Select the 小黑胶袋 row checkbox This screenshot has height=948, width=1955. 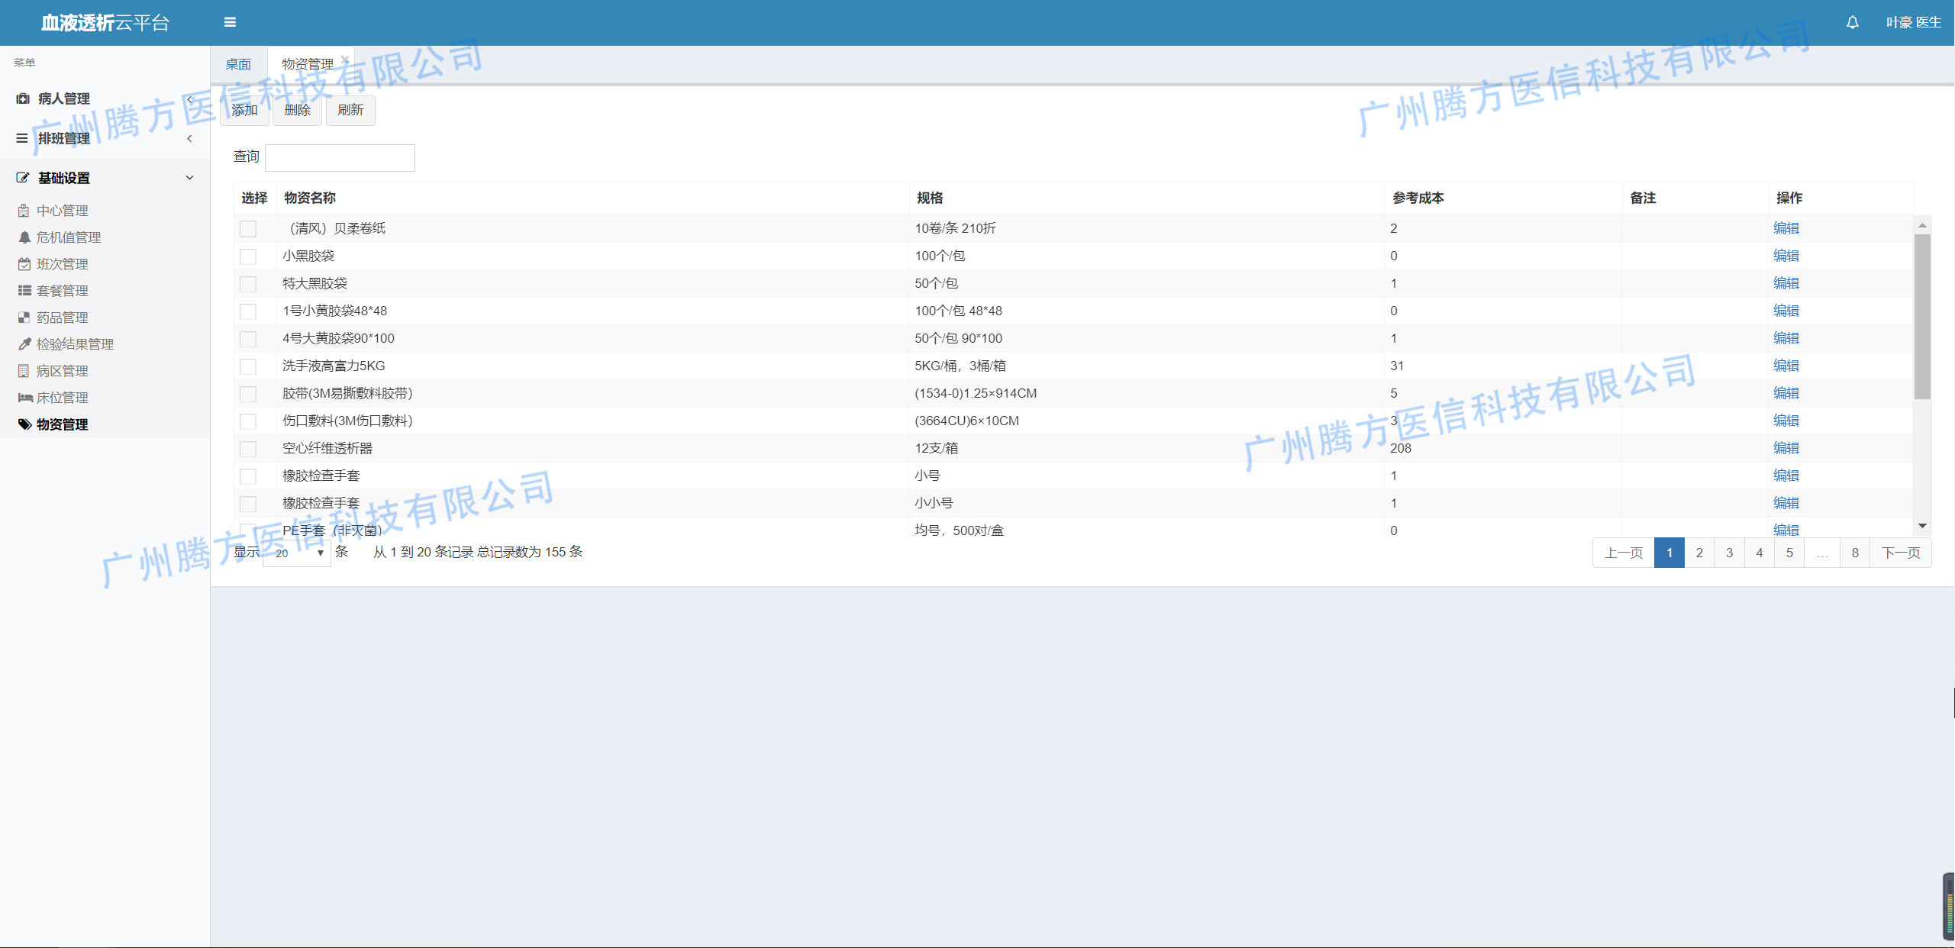pyautogui.click(x=248, y=256)
